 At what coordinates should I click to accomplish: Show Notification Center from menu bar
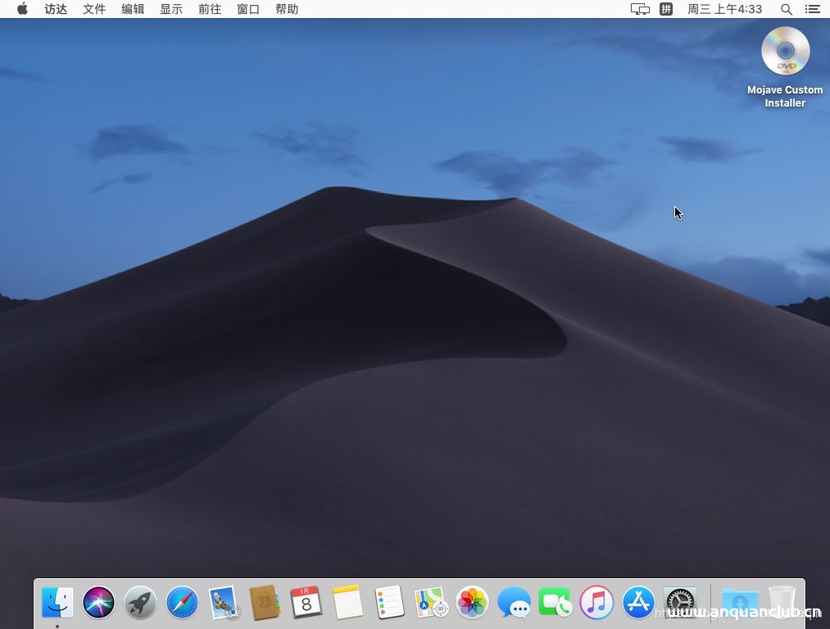pyautogui.click(x=812, y=9)
